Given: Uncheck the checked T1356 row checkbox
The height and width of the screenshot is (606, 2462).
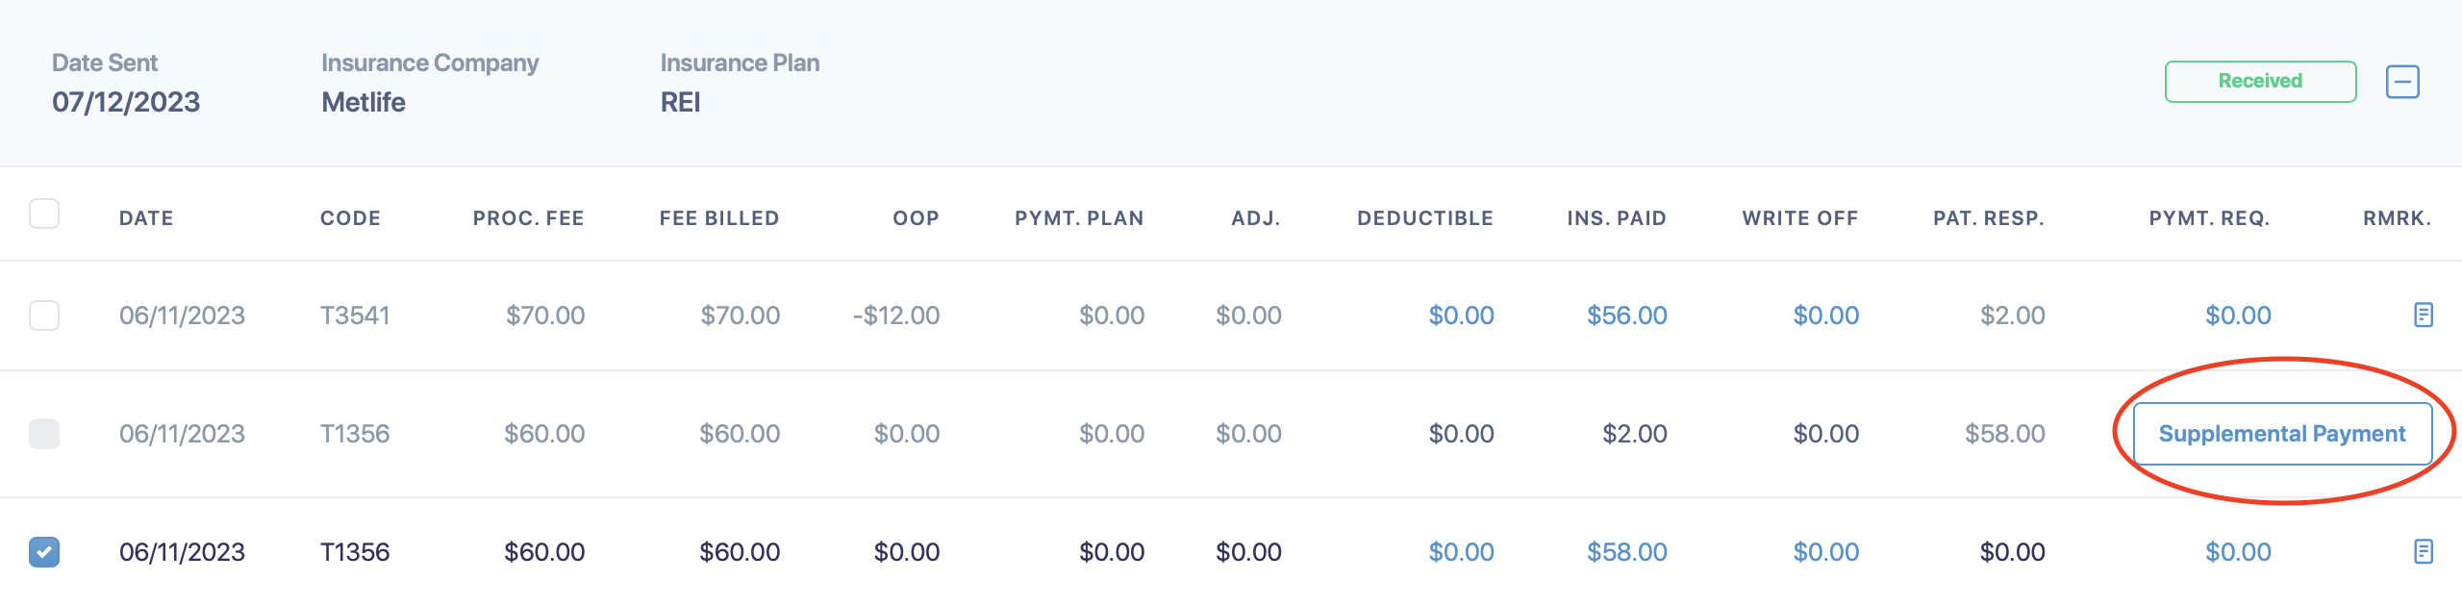Looking at the screenshot, I should (44, 551).
